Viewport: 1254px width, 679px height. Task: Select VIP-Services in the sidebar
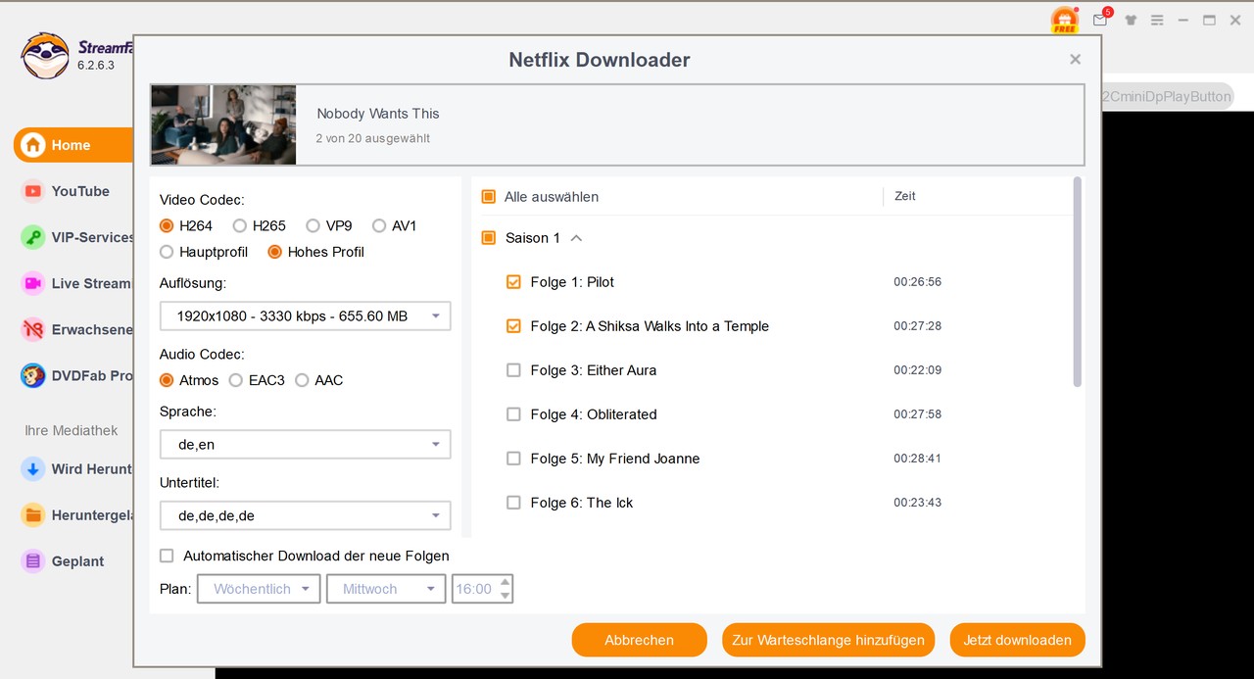[92, 237]
